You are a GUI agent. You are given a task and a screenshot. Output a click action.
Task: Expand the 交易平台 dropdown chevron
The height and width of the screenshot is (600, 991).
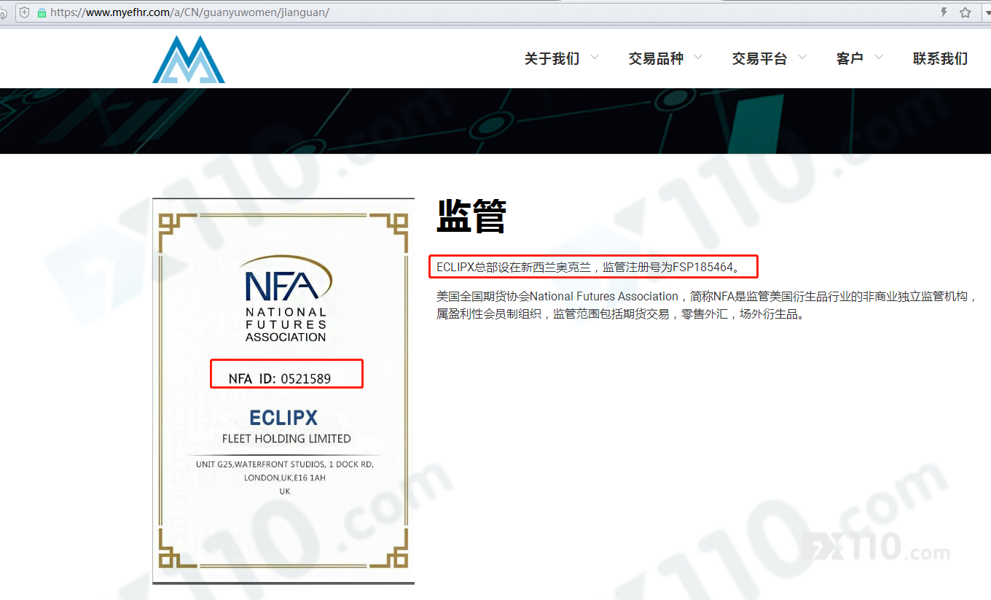[x=802, y=57]
